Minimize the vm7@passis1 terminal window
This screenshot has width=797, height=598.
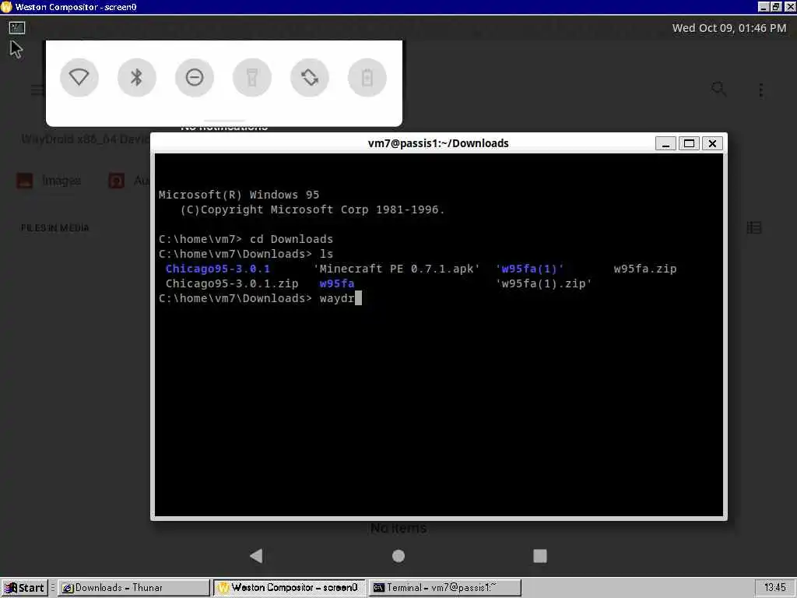click(665, 143)
